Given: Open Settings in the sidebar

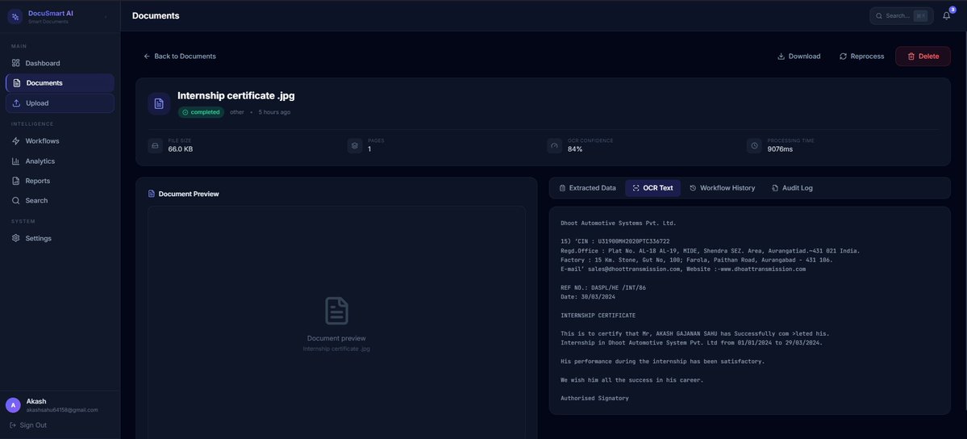Looking at the screenshot, I should coord(60,238).
